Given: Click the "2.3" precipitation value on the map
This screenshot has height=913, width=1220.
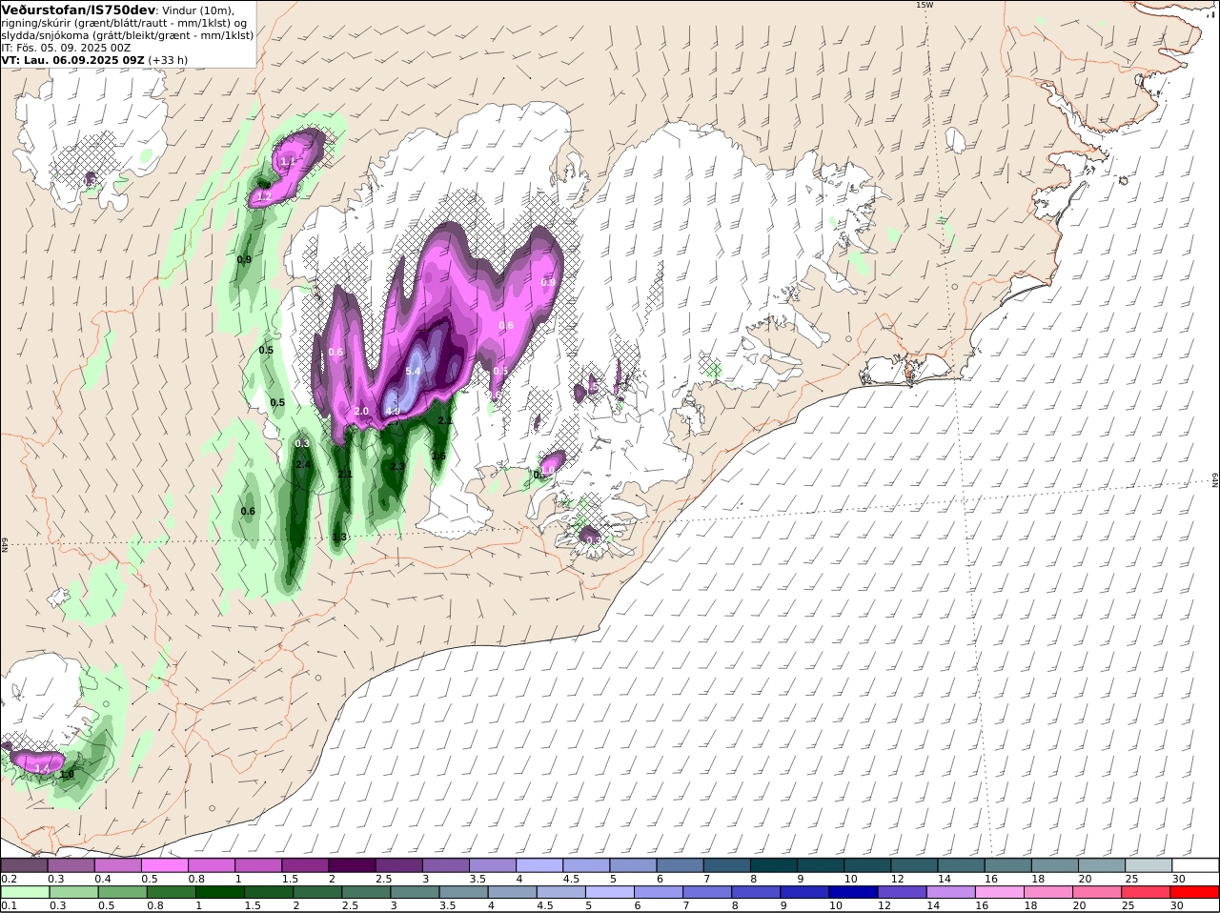Looking at the screenshot, I should pyautogui.click(x=397, y=466).
